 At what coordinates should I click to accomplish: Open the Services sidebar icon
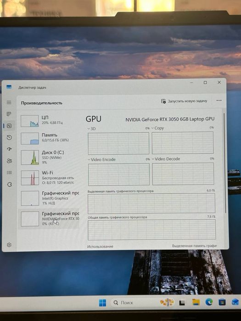pos(10,184)
